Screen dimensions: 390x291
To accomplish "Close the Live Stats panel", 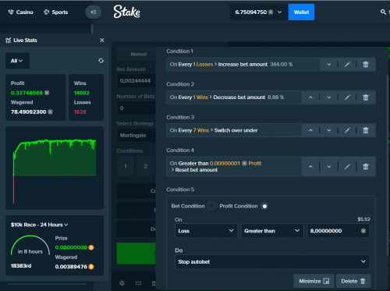I will (x=102, y=41).
